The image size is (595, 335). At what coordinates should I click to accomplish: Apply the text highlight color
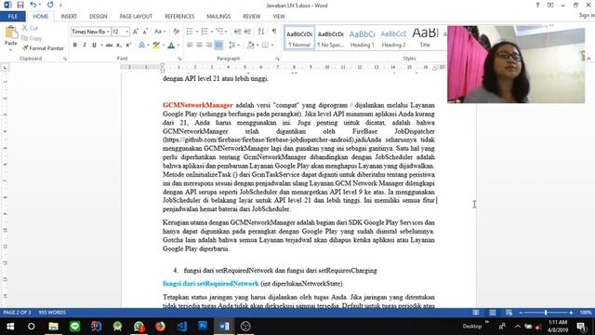[156, 45]
